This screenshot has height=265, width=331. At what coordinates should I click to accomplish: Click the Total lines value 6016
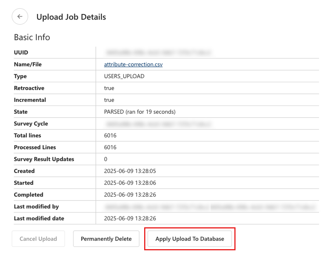tap(110, 135)
